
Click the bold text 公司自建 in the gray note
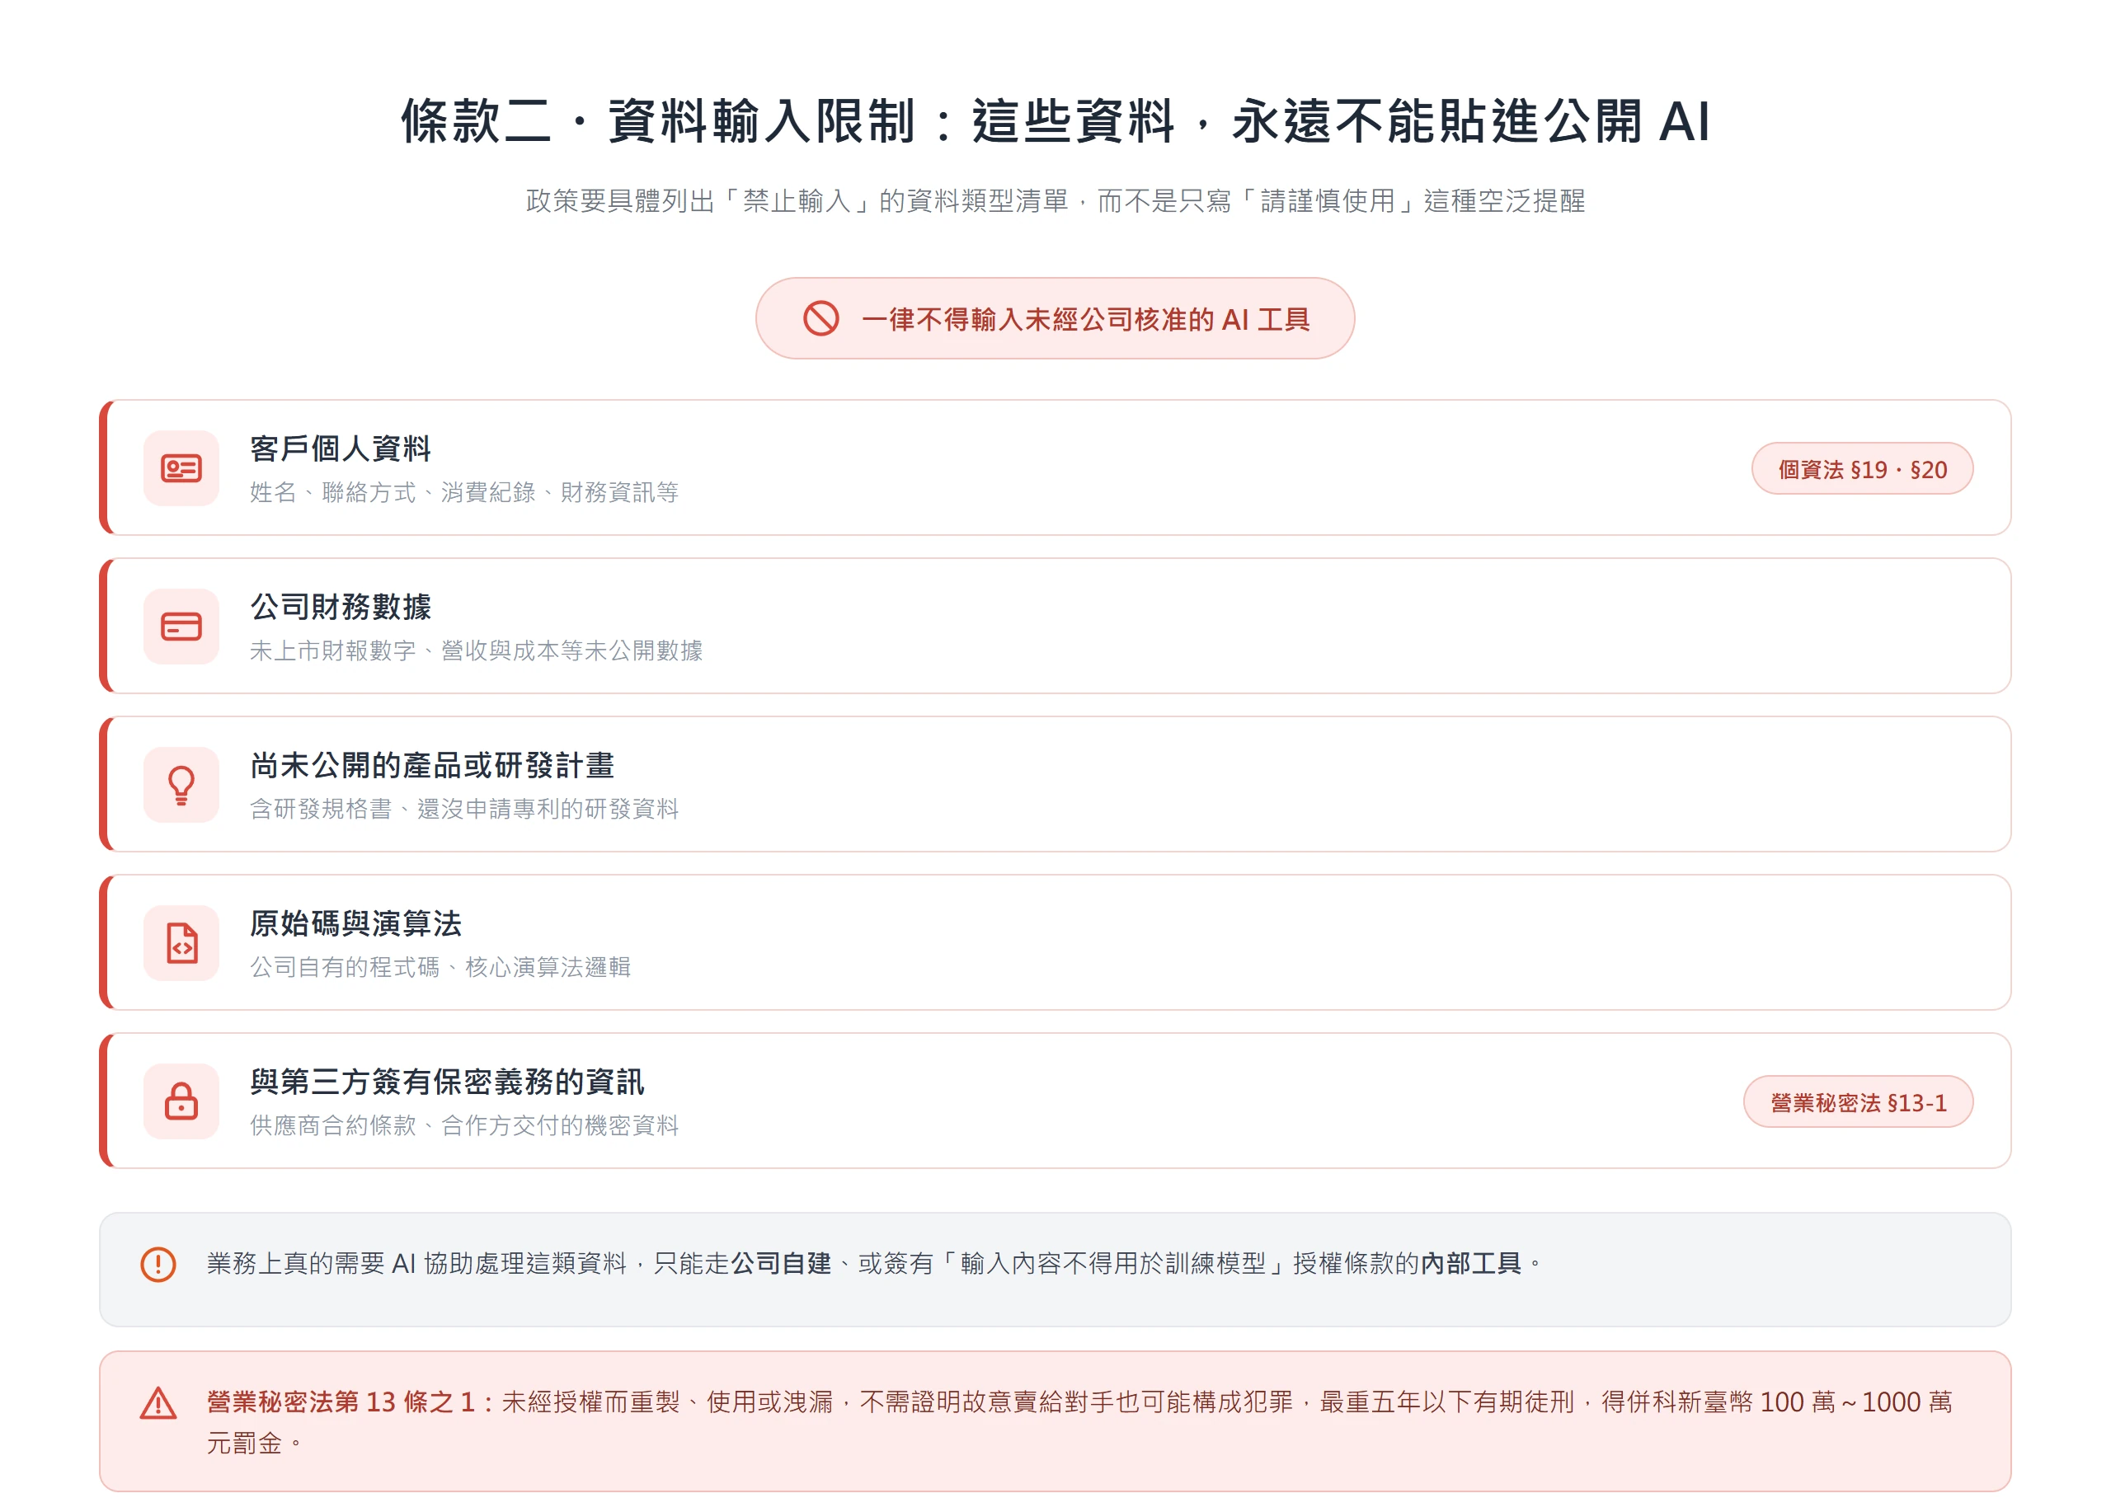click(780, 1264)
